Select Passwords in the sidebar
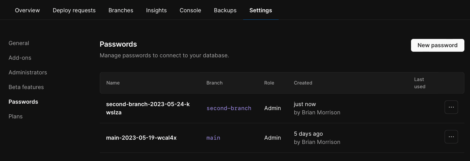The image size is (470, 161). [23, 102]
